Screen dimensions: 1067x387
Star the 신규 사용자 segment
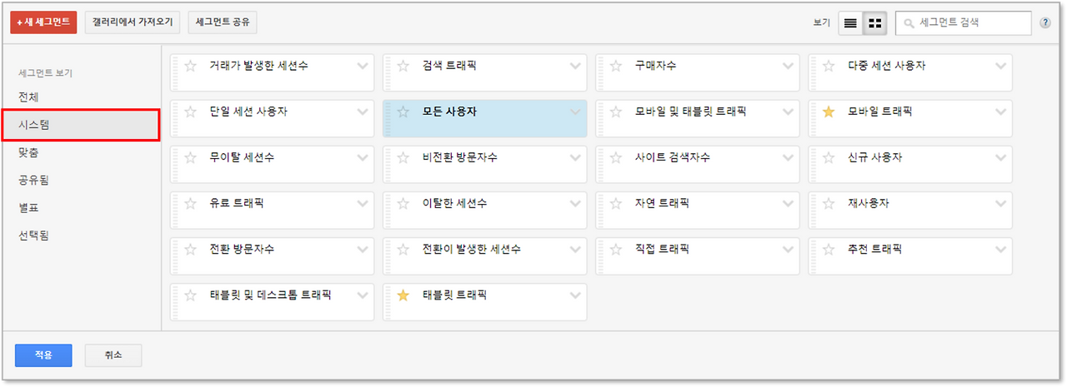tap(829, 157)
